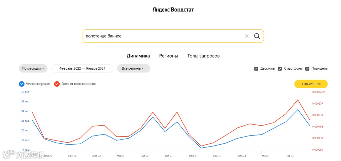Click the ноя 22 axis label
Image resolution: width=341 pixels, height=161 pixels.
click(145, 156)
